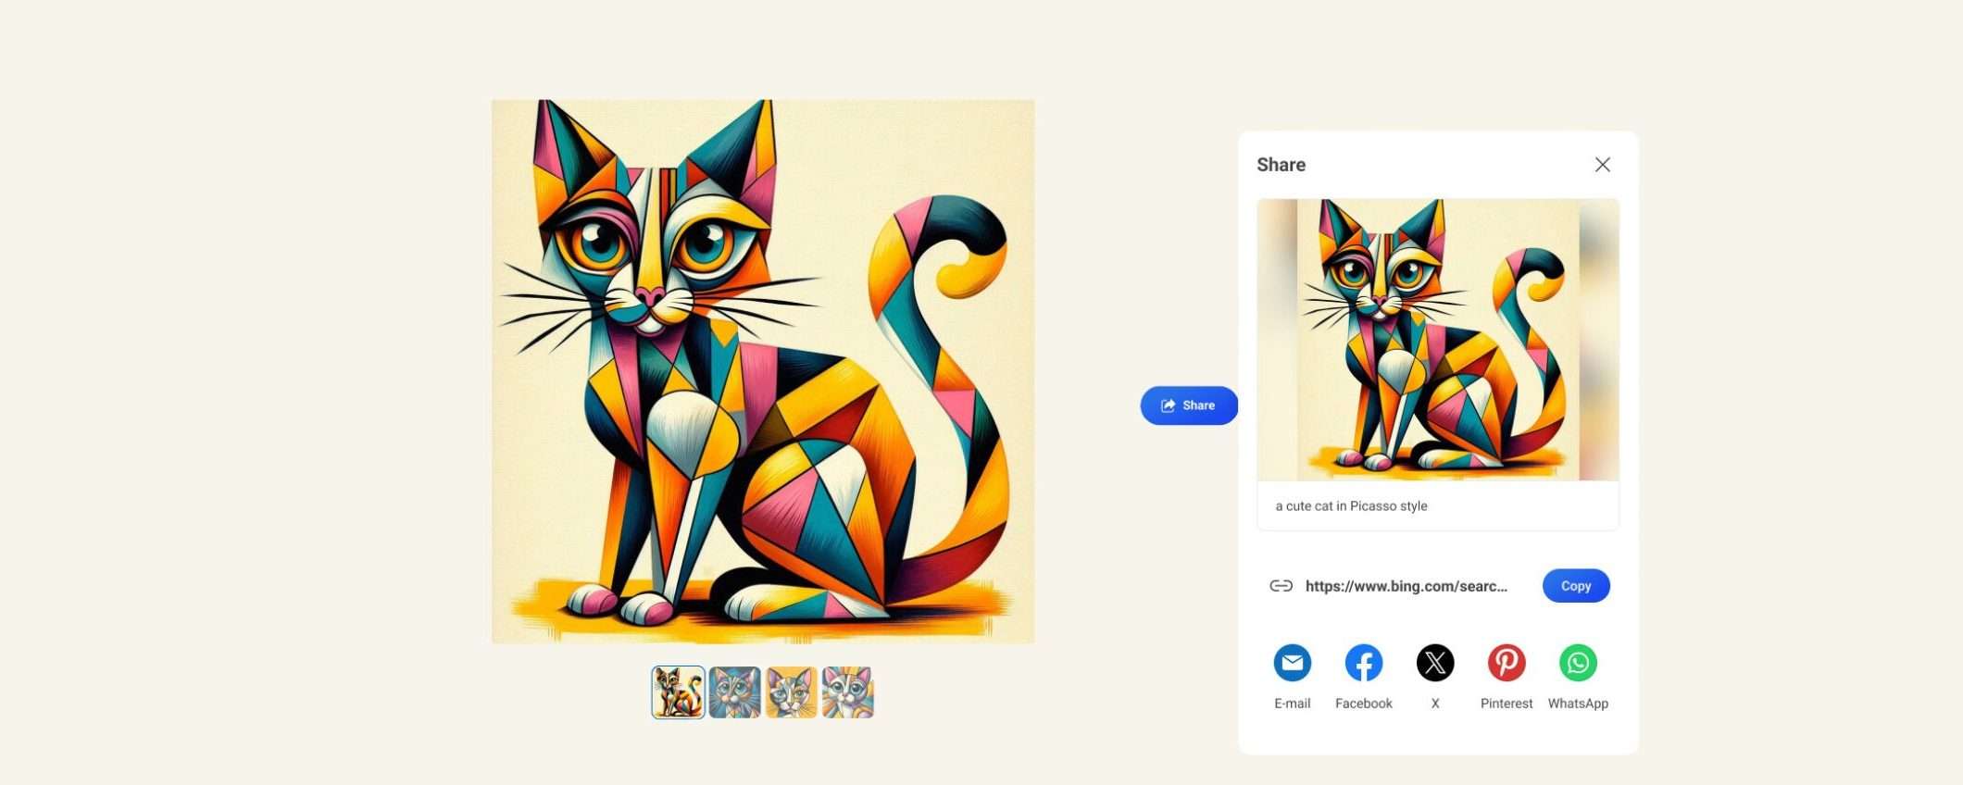Click the share preview cat image
Image resolution: width=1963 pixels, height=785 pixels.
coord(1438,340)
